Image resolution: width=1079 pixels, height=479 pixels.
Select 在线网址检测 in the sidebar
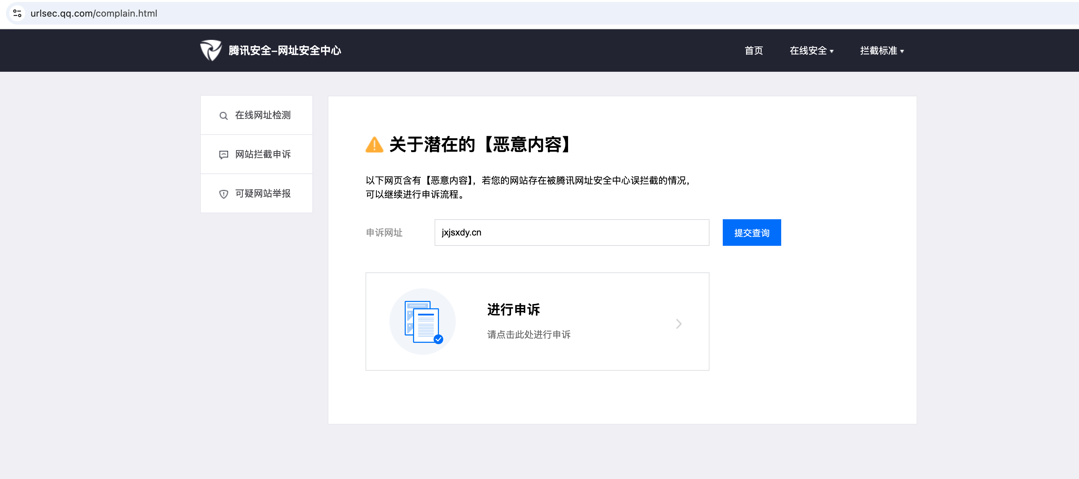click(263, 115)
